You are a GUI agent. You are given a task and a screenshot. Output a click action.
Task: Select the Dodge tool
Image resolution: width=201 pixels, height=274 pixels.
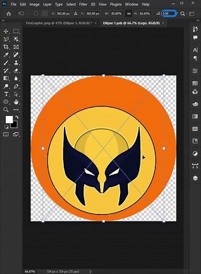pos(6,86)
